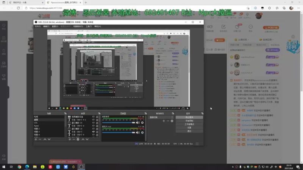Mute the 桌面音频 speaker icon

[x=137, y=122]
